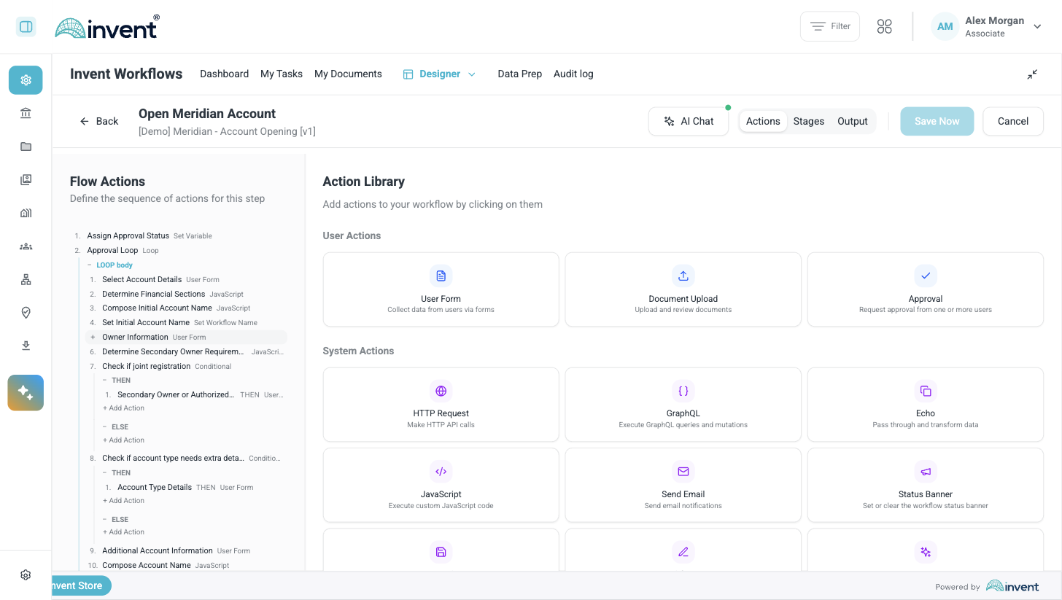Collapse the LOOP body section
Viewport: 1062px width, 600px height.
(x=90, y=265)
